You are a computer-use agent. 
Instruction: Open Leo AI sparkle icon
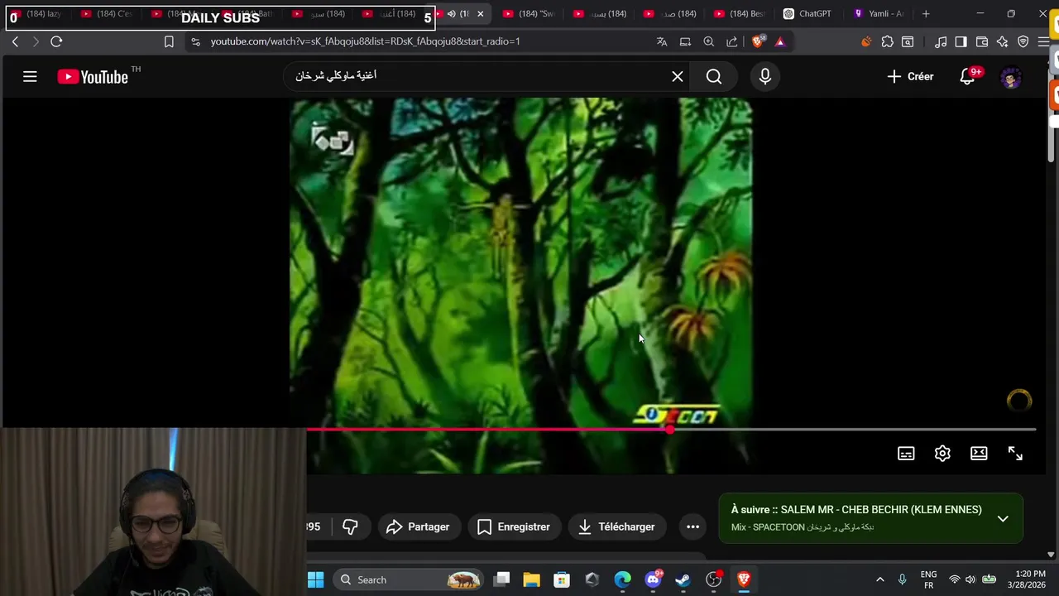1003,41
